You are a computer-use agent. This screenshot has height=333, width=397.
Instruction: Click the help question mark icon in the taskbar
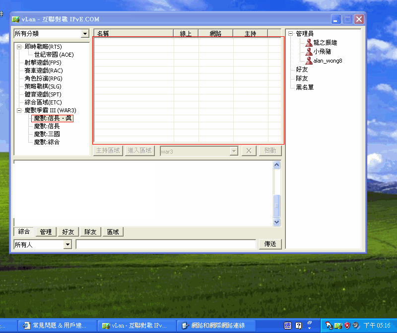click(298, 326)
